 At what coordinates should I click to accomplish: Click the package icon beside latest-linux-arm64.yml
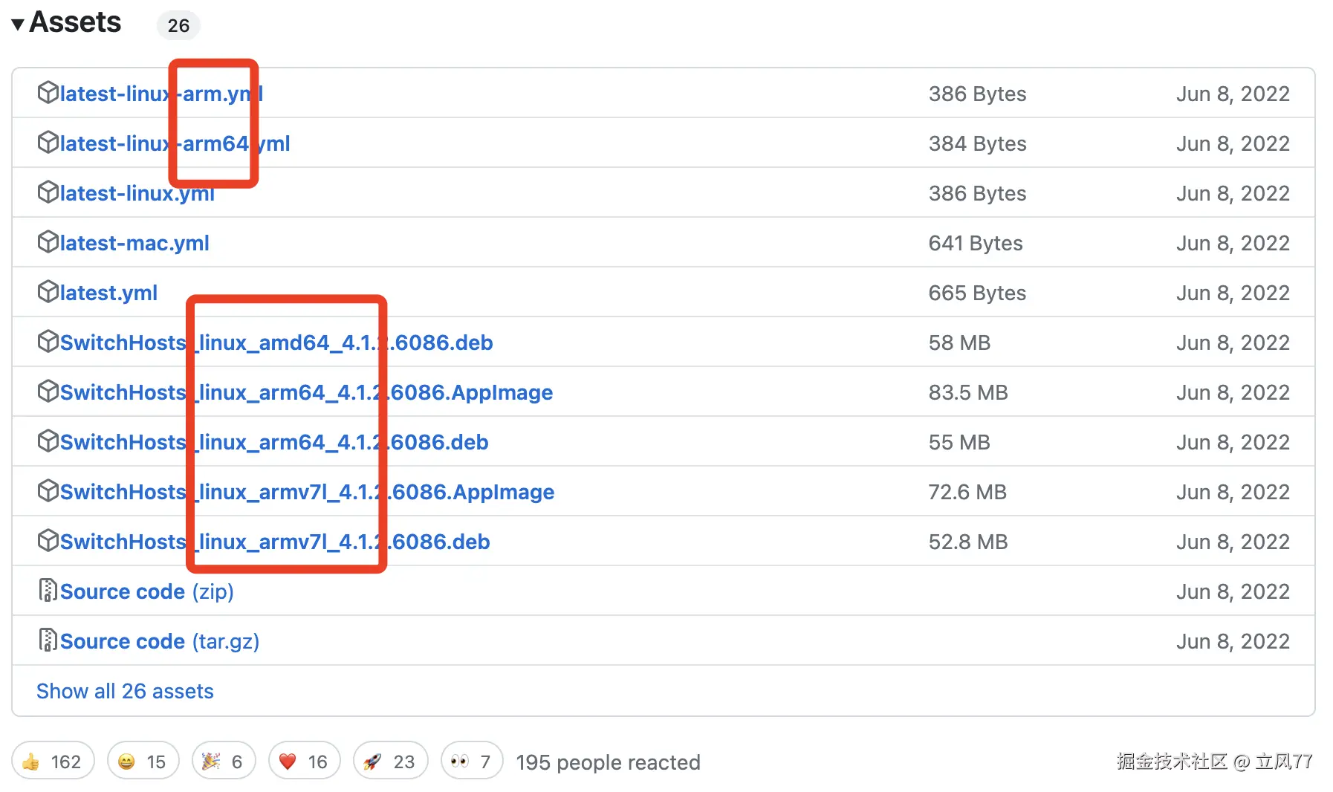tap(48, 143)
